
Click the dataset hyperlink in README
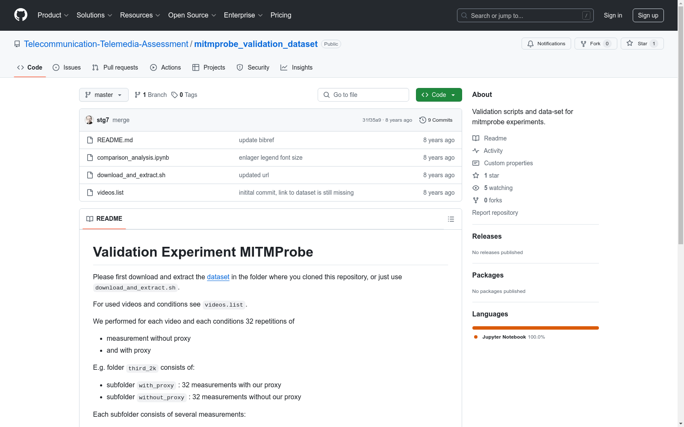click(x=218, y=277)
